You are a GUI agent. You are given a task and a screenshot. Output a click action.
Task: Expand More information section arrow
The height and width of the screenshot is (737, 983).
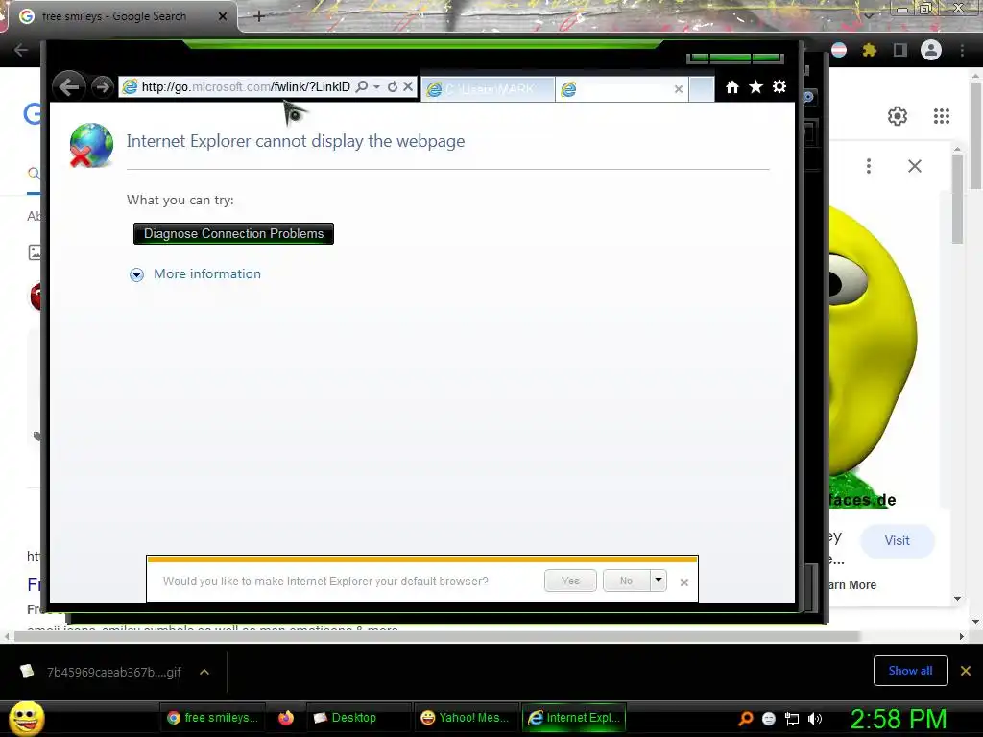point(136,274)
